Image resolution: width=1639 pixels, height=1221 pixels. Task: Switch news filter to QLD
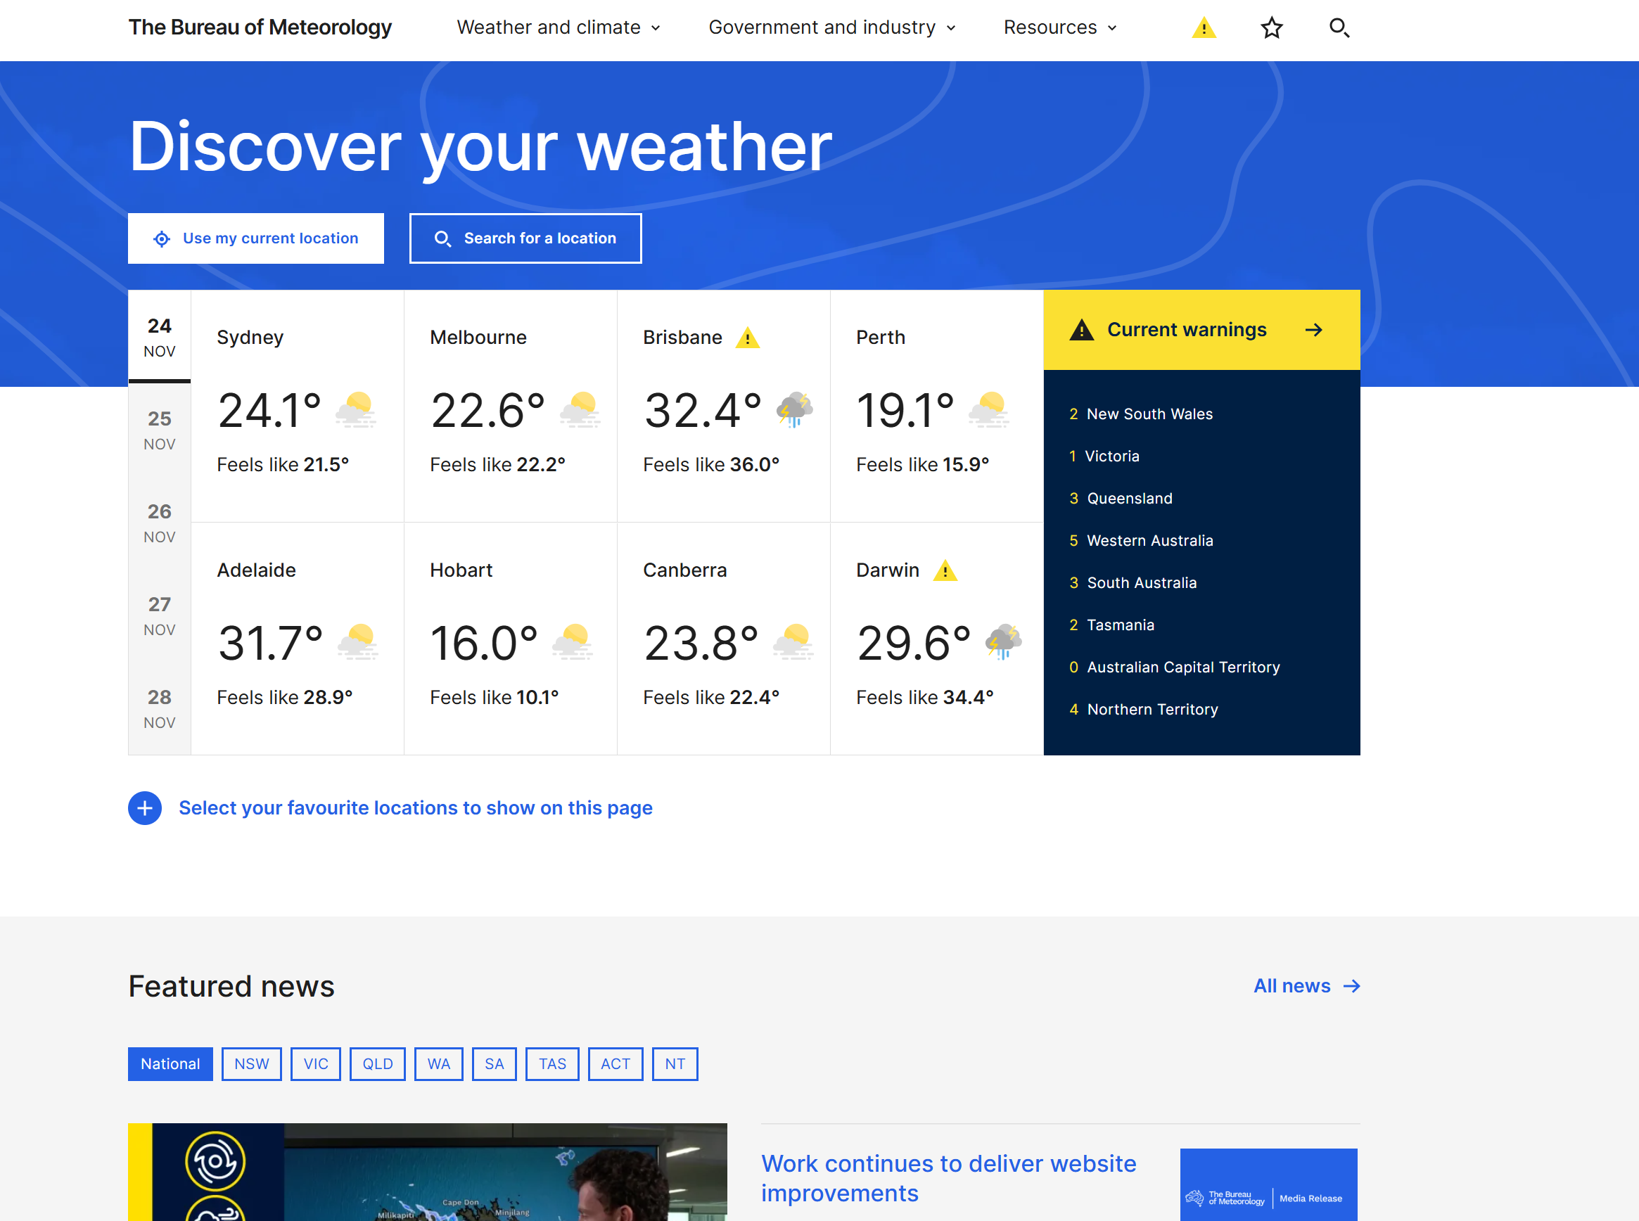(x=377, y=1063)
